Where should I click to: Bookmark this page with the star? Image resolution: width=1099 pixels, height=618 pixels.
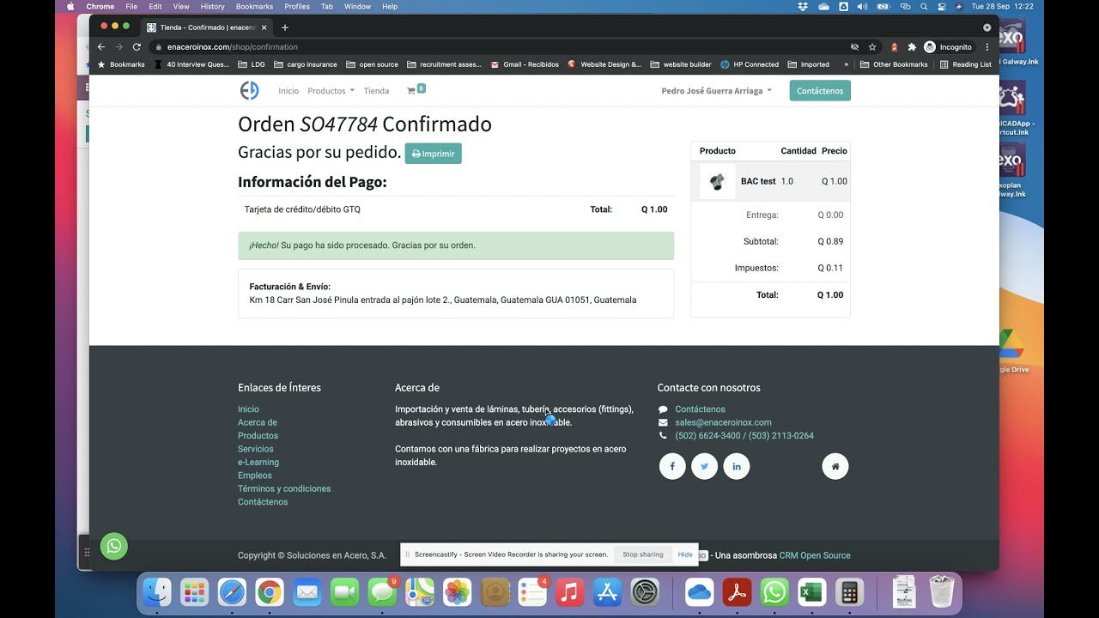[872, 47]
